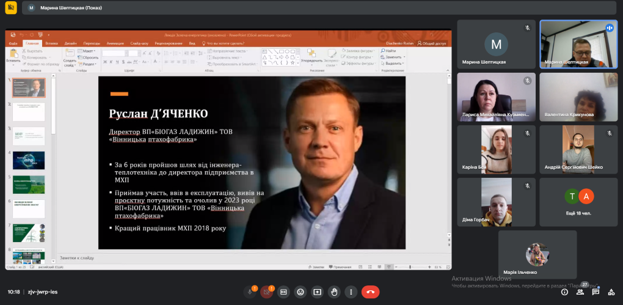Expand the Макет layout dropdown
The height and width of the screenshot is (305, 623).
(x=86, y=51)
